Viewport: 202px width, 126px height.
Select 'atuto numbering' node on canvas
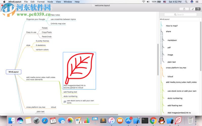tap(70, 96)
